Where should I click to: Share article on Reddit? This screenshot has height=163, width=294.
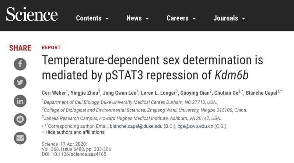[x=20, y=120]
